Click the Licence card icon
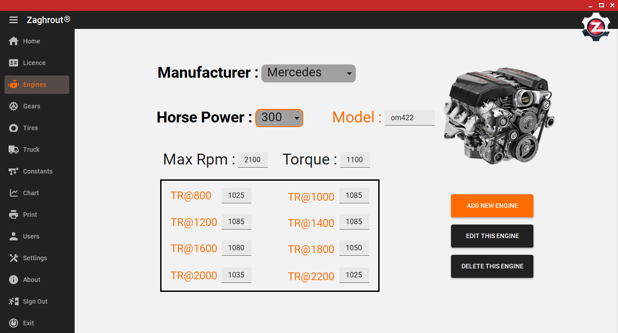This screenshot has height=333, width=618. click(x=14, y=63)
